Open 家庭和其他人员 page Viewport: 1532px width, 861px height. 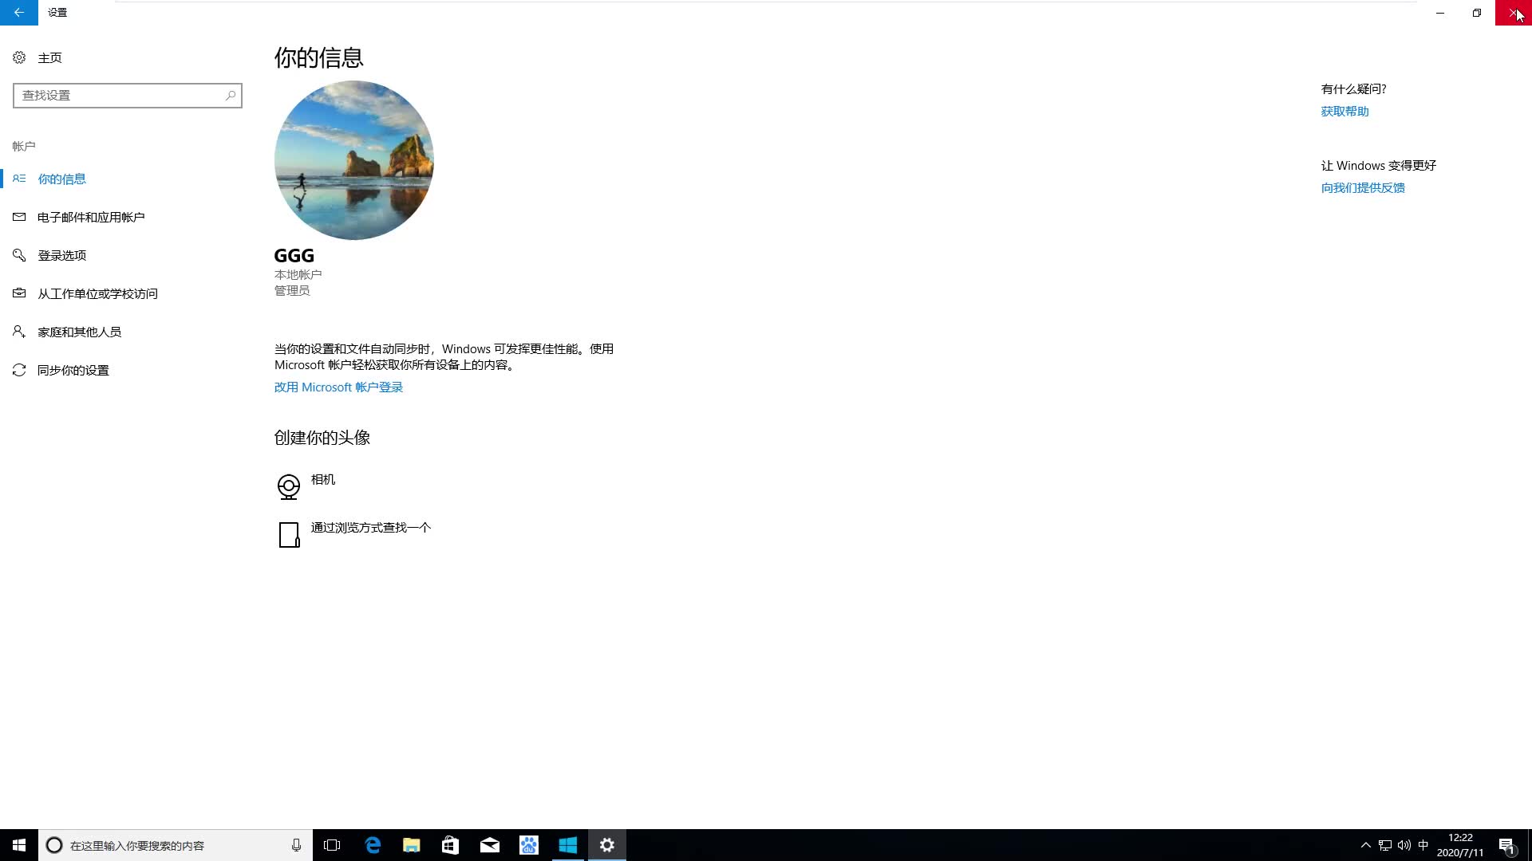click(79, 332)
